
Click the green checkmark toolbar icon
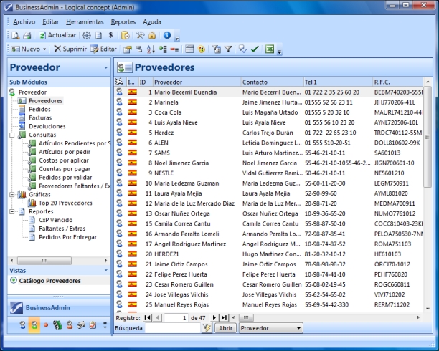tap(255, 49)
